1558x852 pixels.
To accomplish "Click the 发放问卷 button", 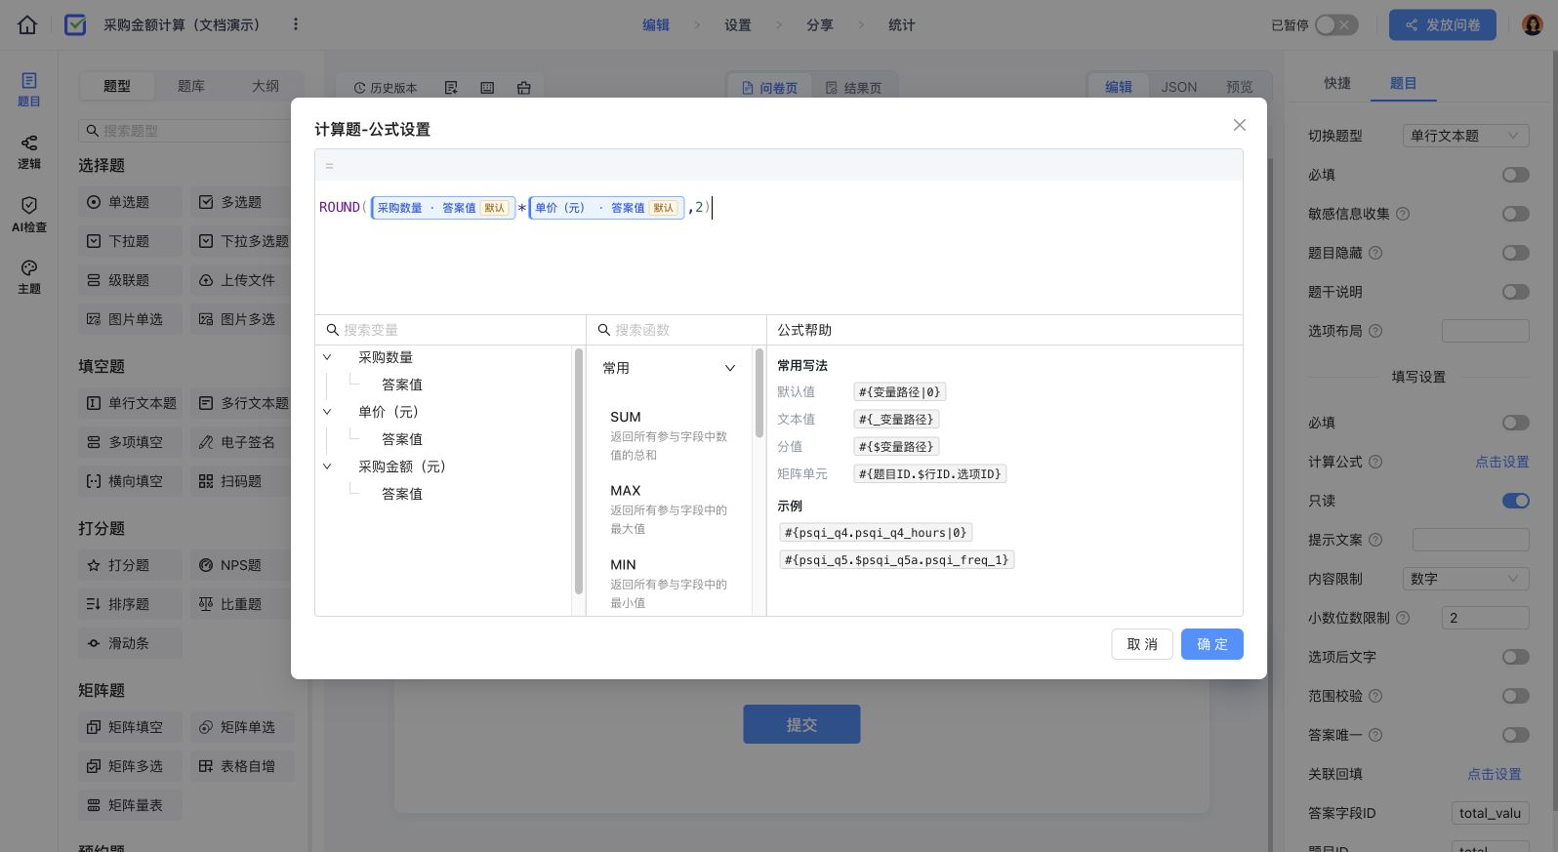I will coord(1443,25).
